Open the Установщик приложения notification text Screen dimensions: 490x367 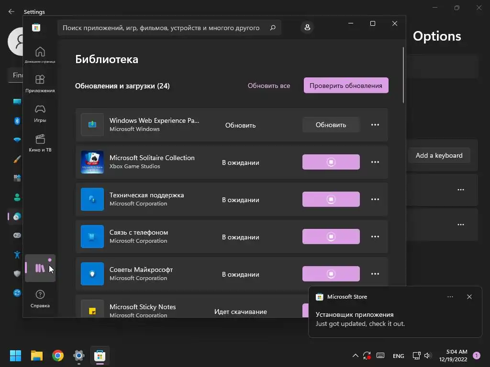355,314
